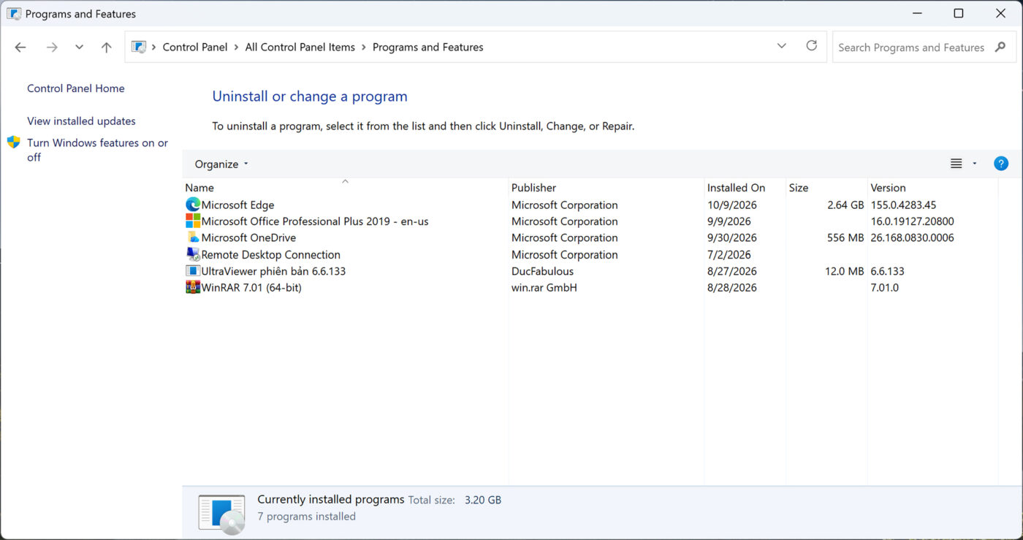Select the WinRAR 7.01 icon
This screenshot has height=540, width=1023.
pyautogui.click(x=193, y=287)
